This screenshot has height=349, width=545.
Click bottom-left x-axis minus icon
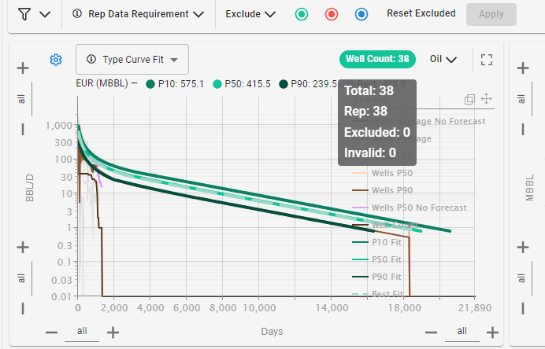point(51,332)
